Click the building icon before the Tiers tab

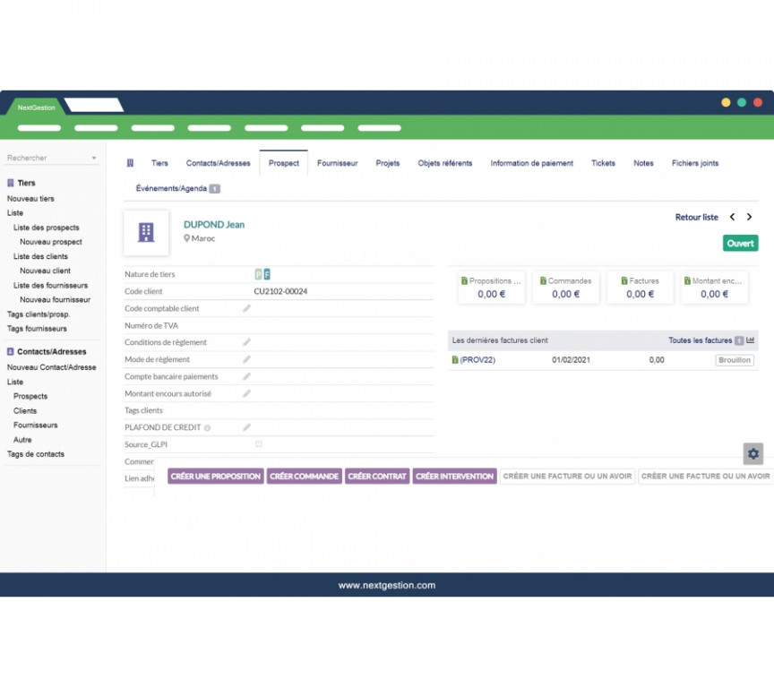click(x=130, y=163)
